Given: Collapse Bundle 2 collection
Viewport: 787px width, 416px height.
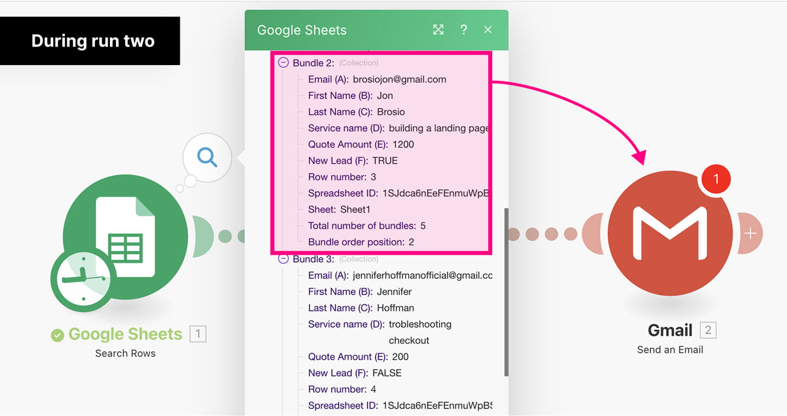Looking at the screenshot, I should 283,63.
